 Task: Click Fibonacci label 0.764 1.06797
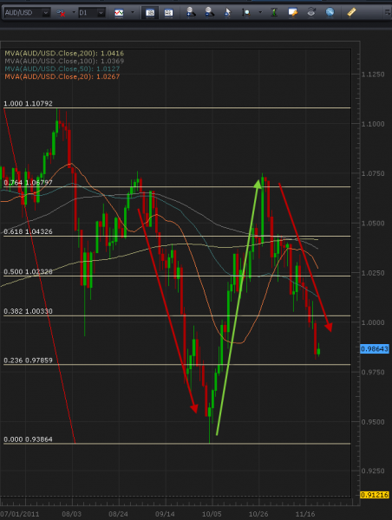(28, 182)
